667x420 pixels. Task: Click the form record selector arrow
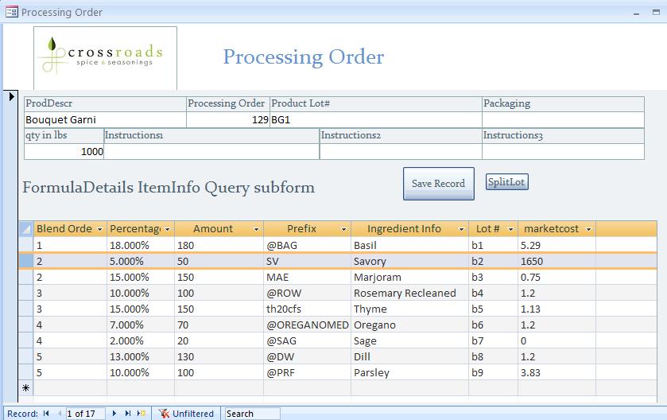(x=12, y=97)
